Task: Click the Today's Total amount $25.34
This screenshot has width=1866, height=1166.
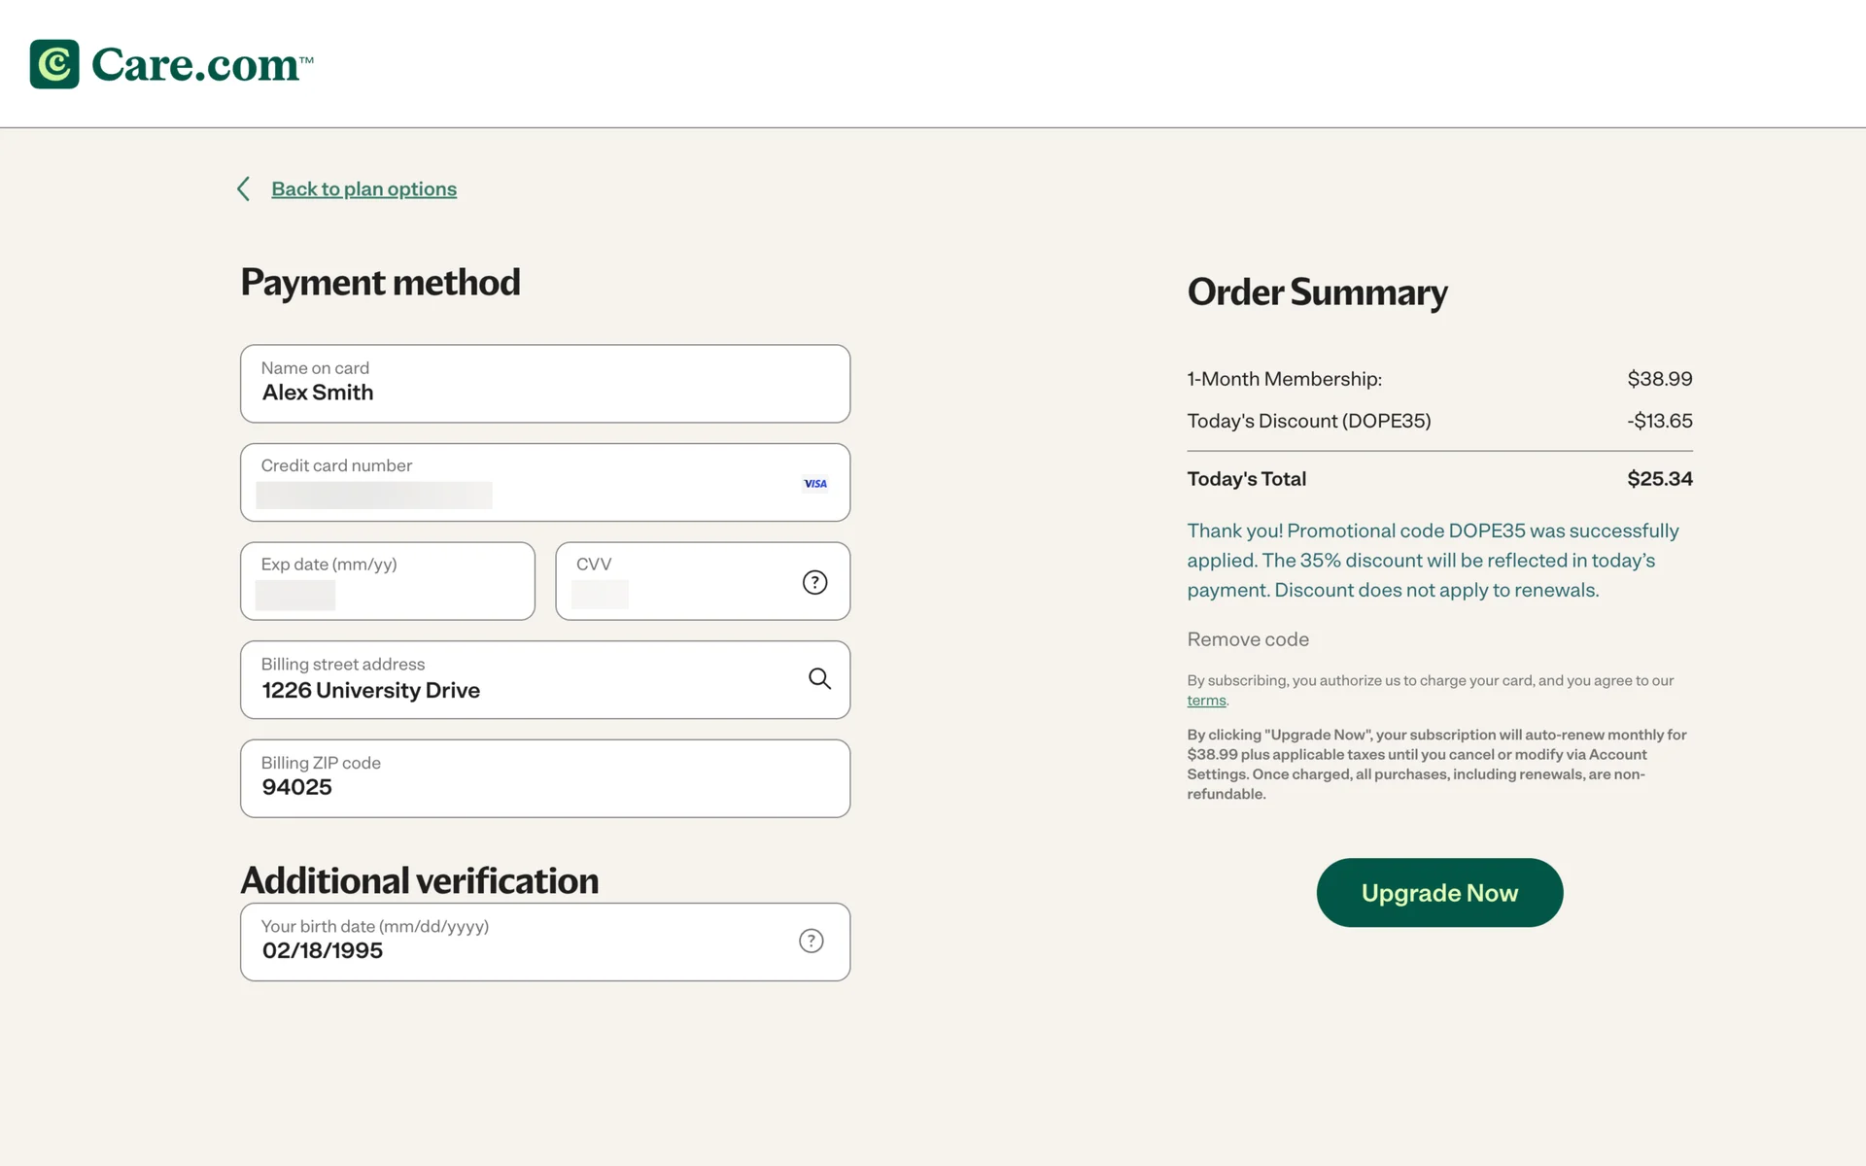Action: pyautogui.click(x=1659, y=479)
